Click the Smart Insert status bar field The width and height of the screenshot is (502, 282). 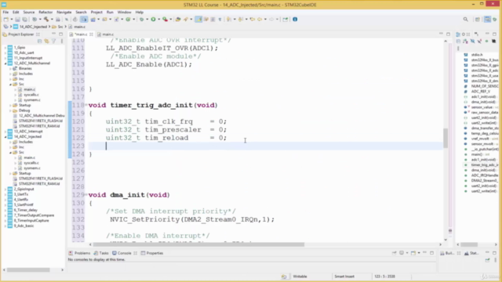344,277
